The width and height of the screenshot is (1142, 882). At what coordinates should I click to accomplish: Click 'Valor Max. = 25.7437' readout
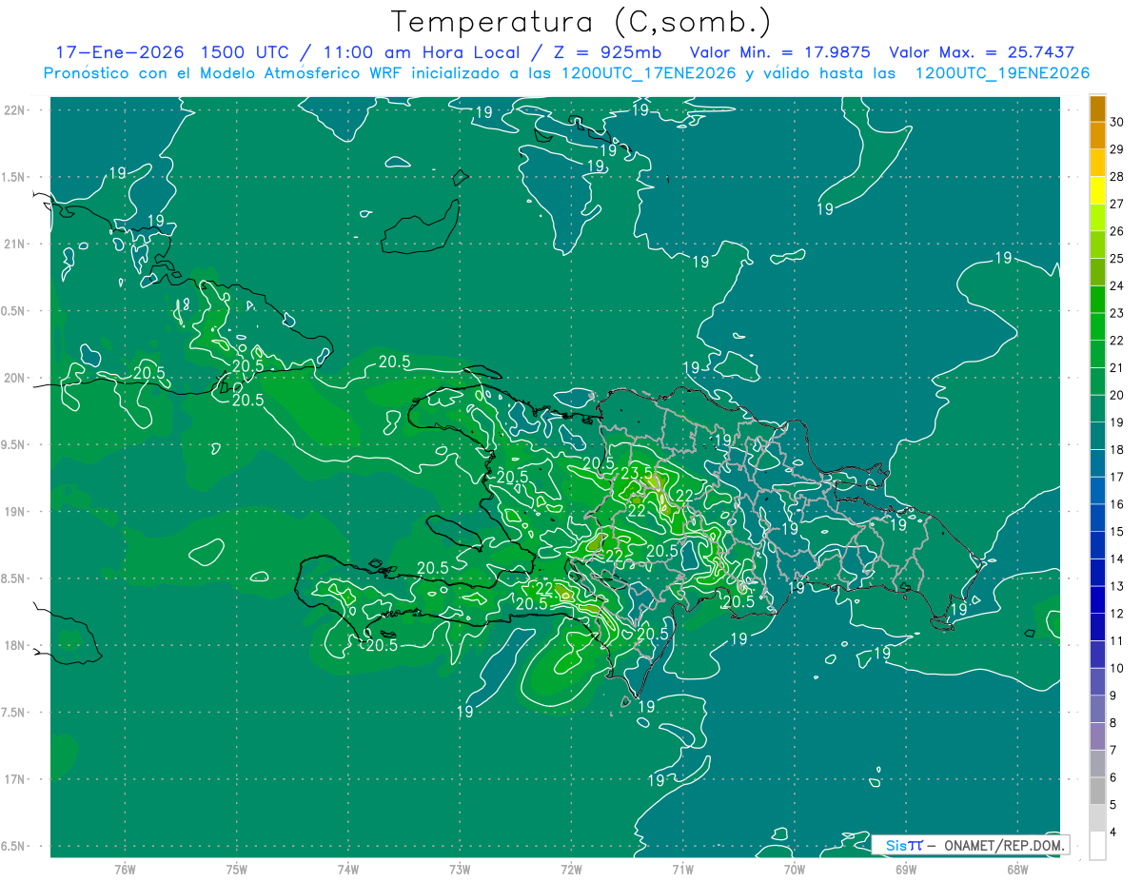(x=982, y=52)
